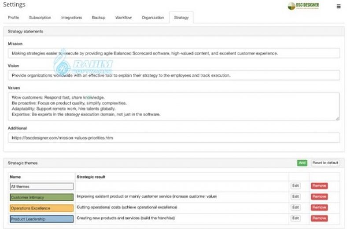Open the hamburger menu icon

(x=338, y=7)
